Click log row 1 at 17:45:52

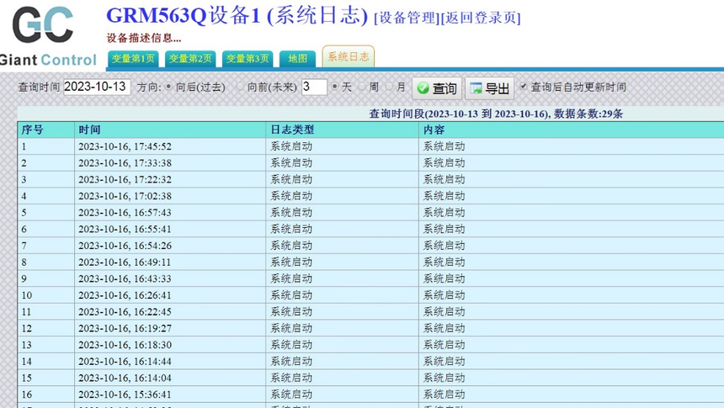point(370,146)
